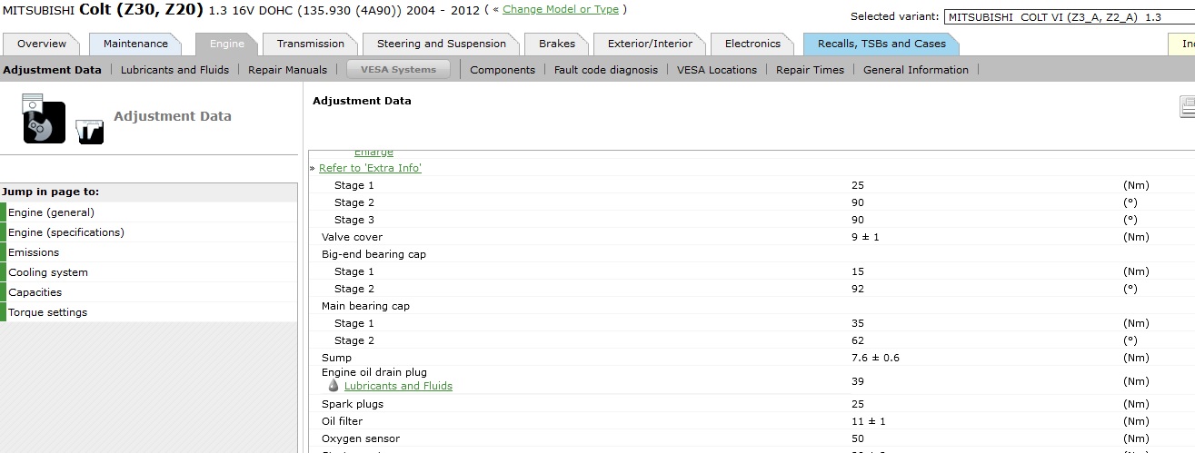Click the Spark plugs row label

point(353,404)
